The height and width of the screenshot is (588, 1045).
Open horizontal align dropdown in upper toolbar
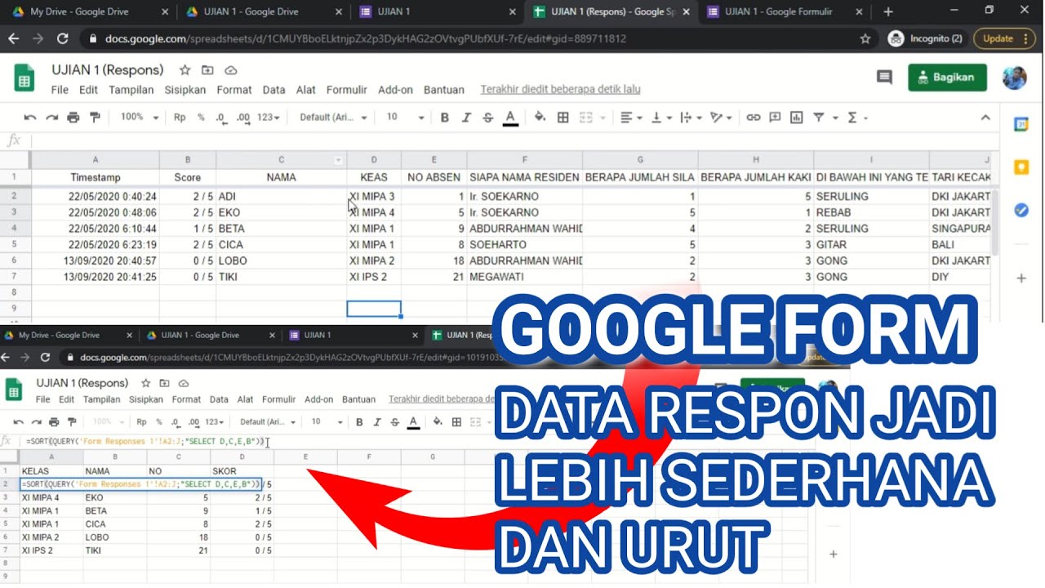631,118
